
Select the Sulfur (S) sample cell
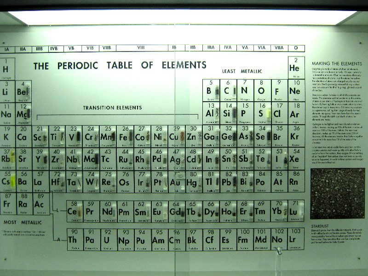click(x=261, y=112)
